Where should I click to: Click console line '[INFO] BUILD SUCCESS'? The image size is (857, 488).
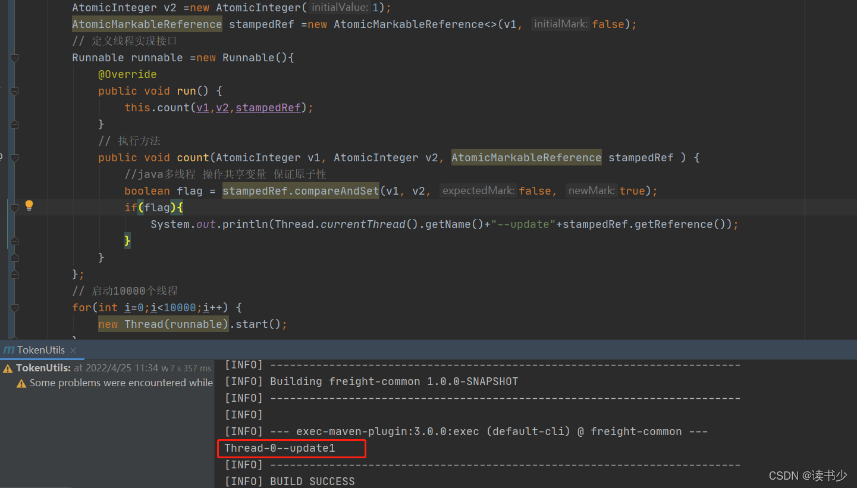(x=290, y=481)
